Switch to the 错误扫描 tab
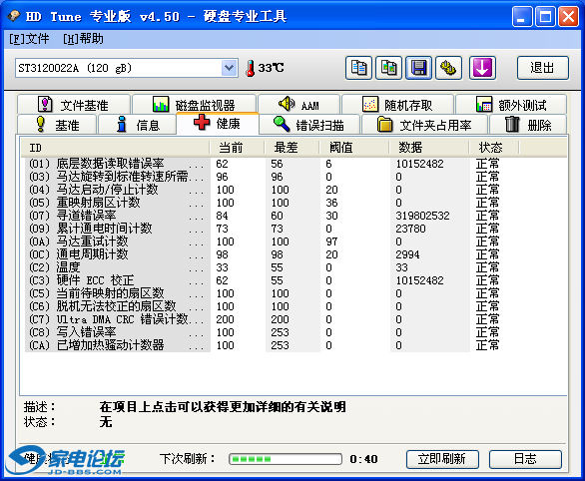Screen dimensions: 585x481 (308, 125)
